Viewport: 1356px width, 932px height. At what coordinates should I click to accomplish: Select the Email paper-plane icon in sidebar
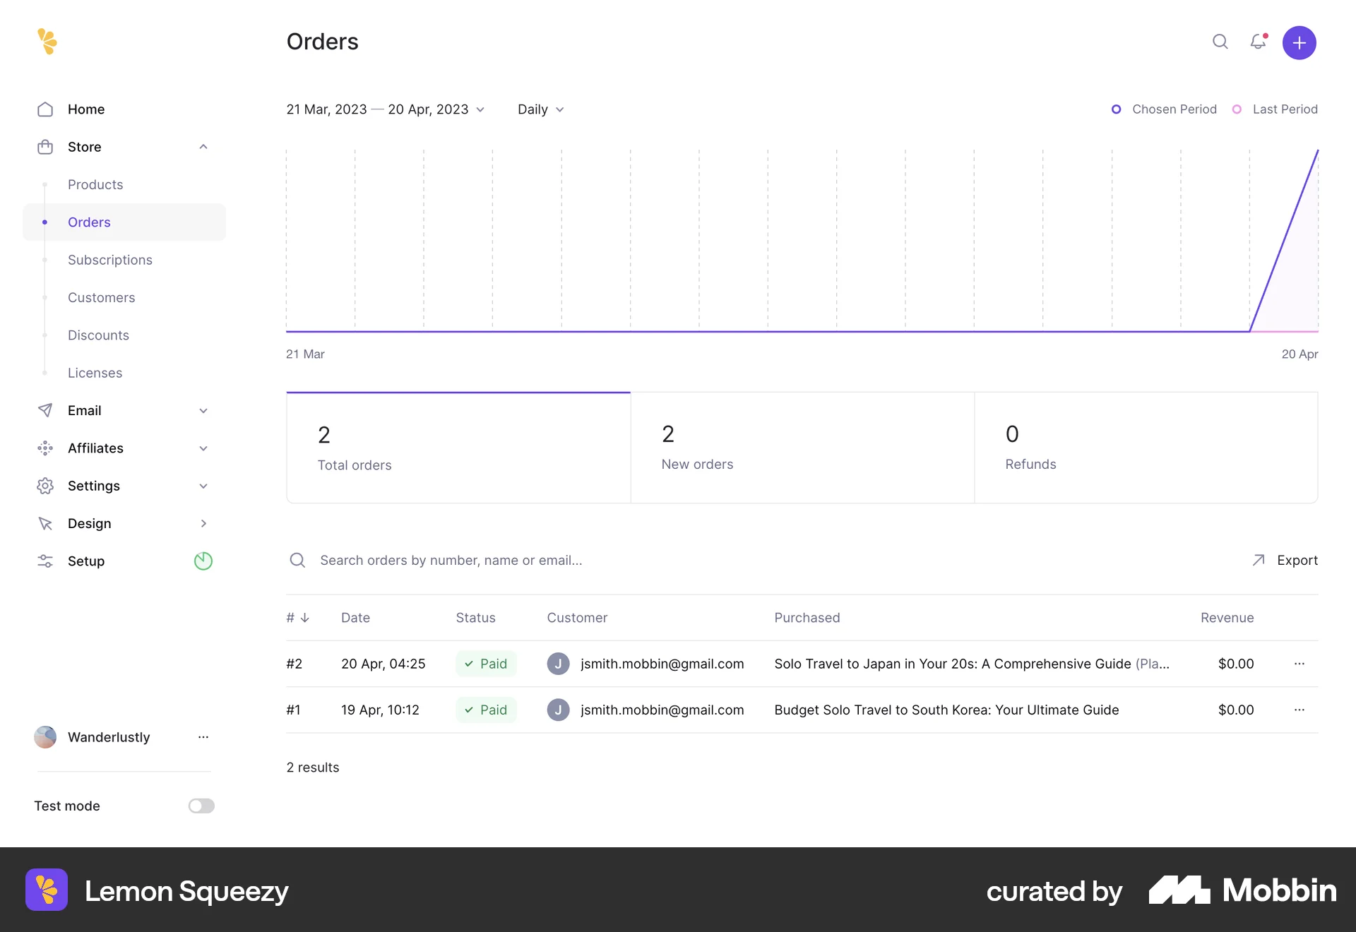[x=44, y=410]
